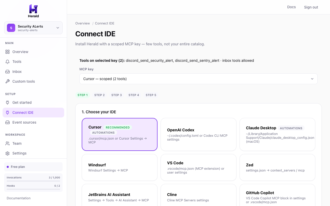Open Event sources page
Image resolution: width=330 pixels, height=206 pixels.
(33, 122)
